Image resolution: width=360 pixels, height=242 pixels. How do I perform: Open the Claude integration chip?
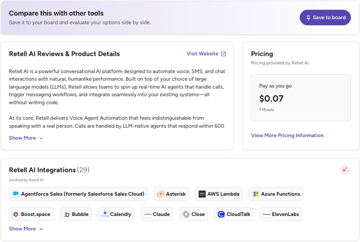click(157, 214)
